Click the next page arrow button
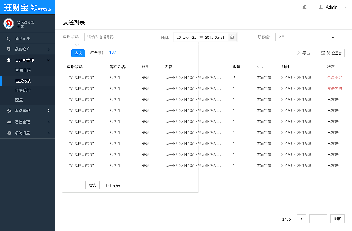352x231 pixels. tap(301, 219)
